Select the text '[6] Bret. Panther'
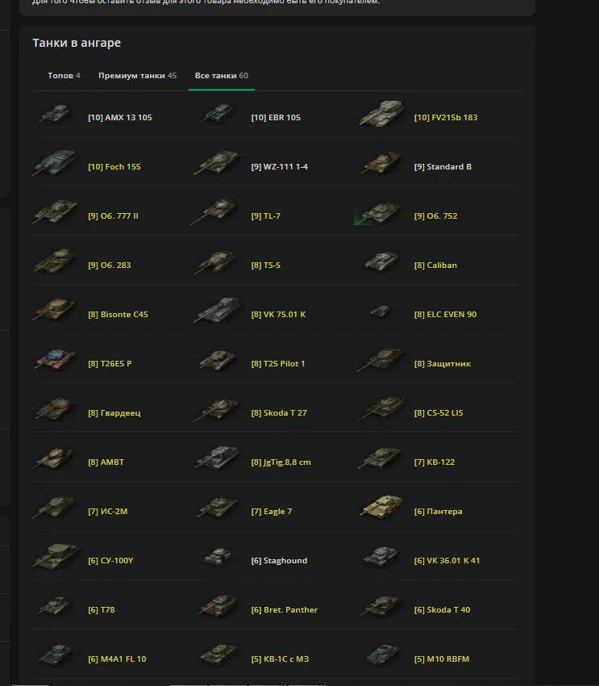599x686 pixels. (x=285, y=609)
